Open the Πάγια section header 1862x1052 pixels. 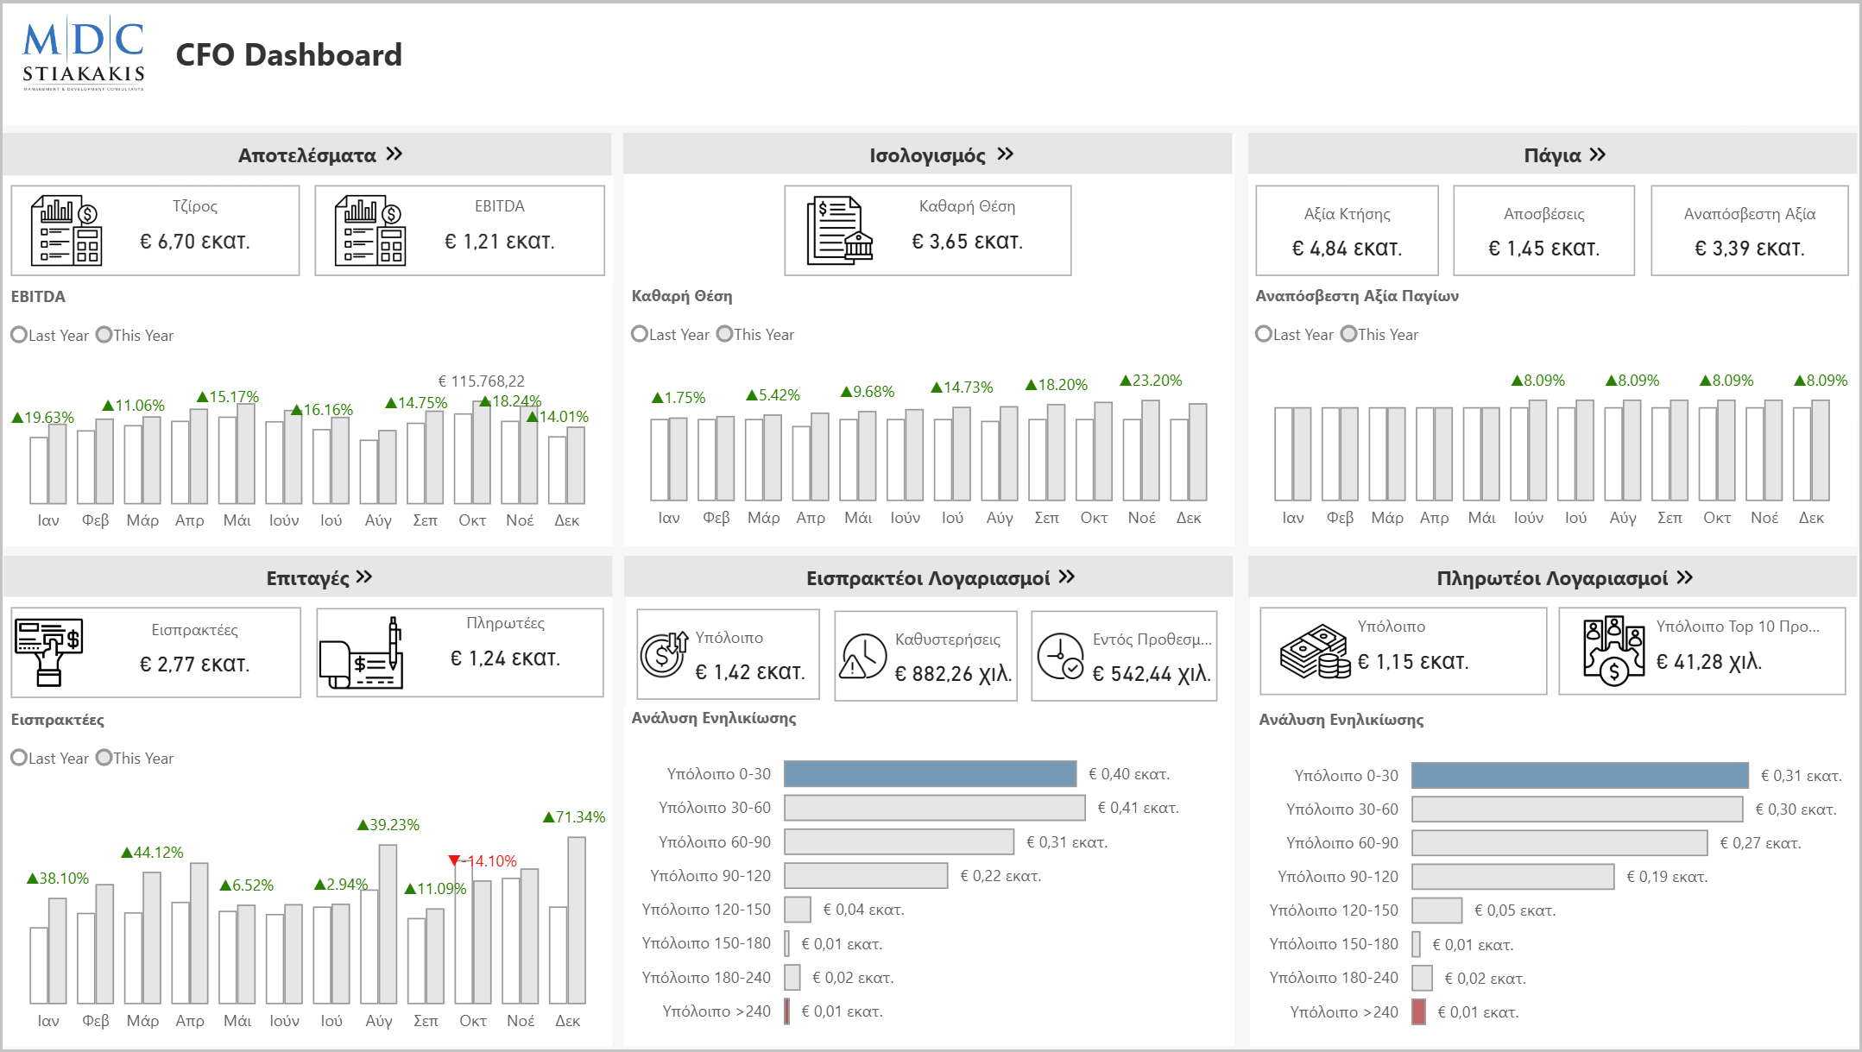pos(1552,154)
